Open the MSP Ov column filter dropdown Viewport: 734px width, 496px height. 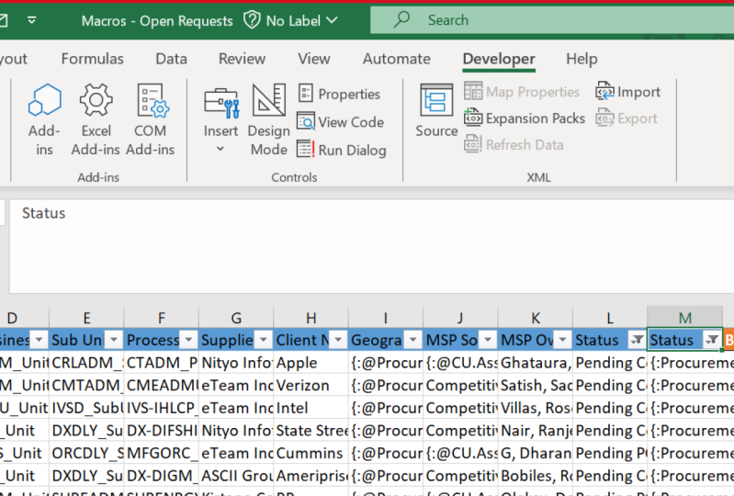[562, 340]
